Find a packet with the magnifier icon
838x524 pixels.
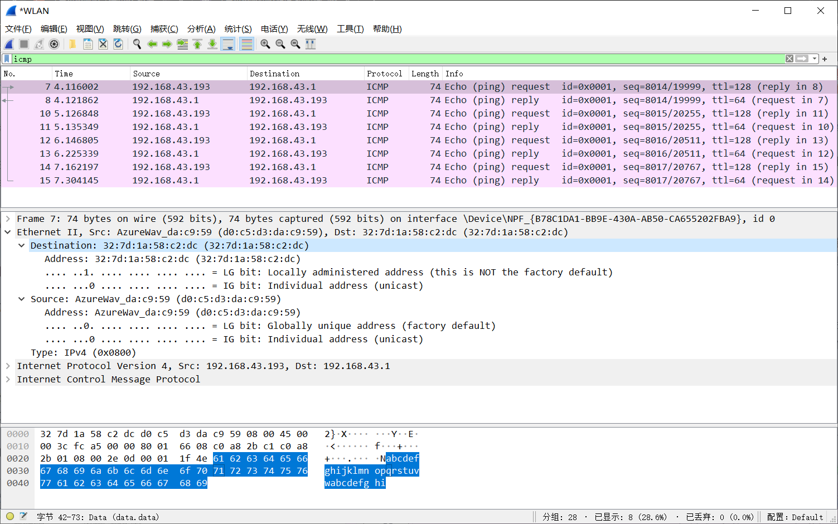137,44
